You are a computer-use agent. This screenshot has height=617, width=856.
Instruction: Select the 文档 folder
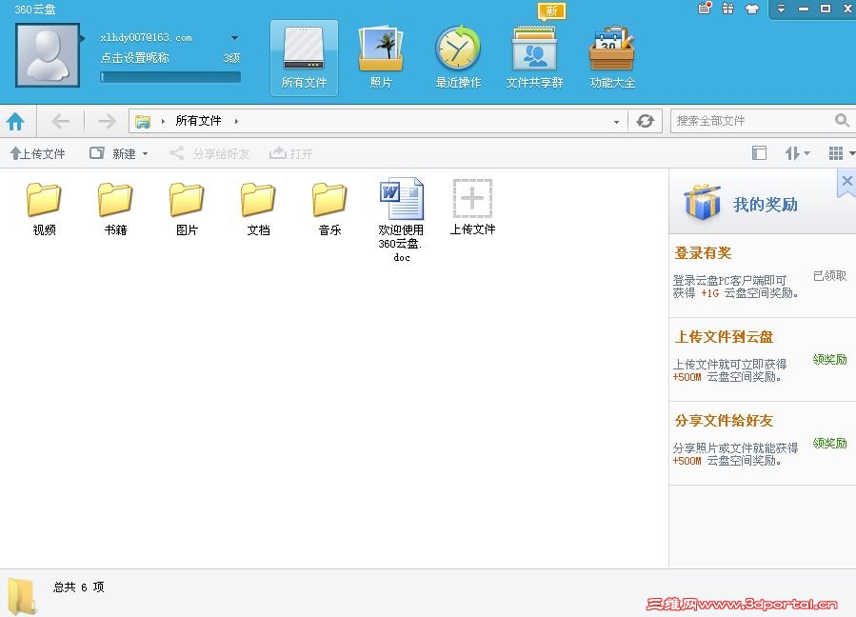pos(258,209)
